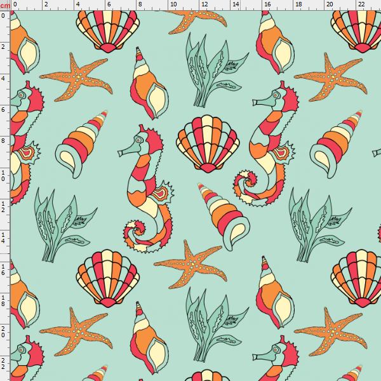This screenshot has height=381, width=381.
Task: Click the 16 mark on horizontal ruler
Action: (x=267, y=4)
